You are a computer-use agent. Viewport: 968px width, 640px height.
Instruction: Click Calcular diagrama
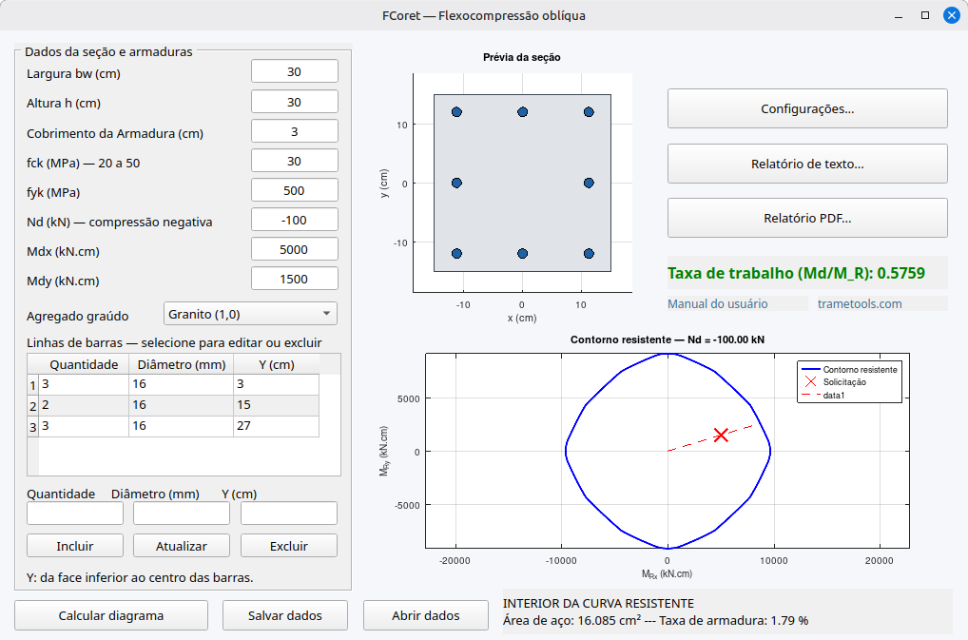[111, 615]
